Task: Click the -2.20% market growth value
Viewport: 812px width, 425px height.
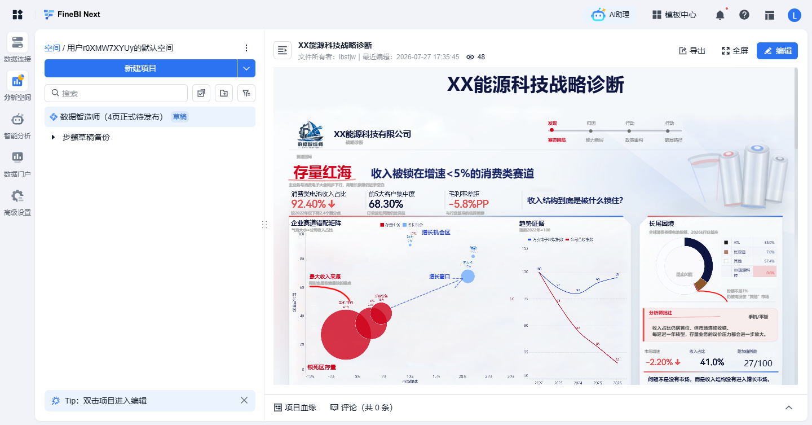Action: [663, 362]
